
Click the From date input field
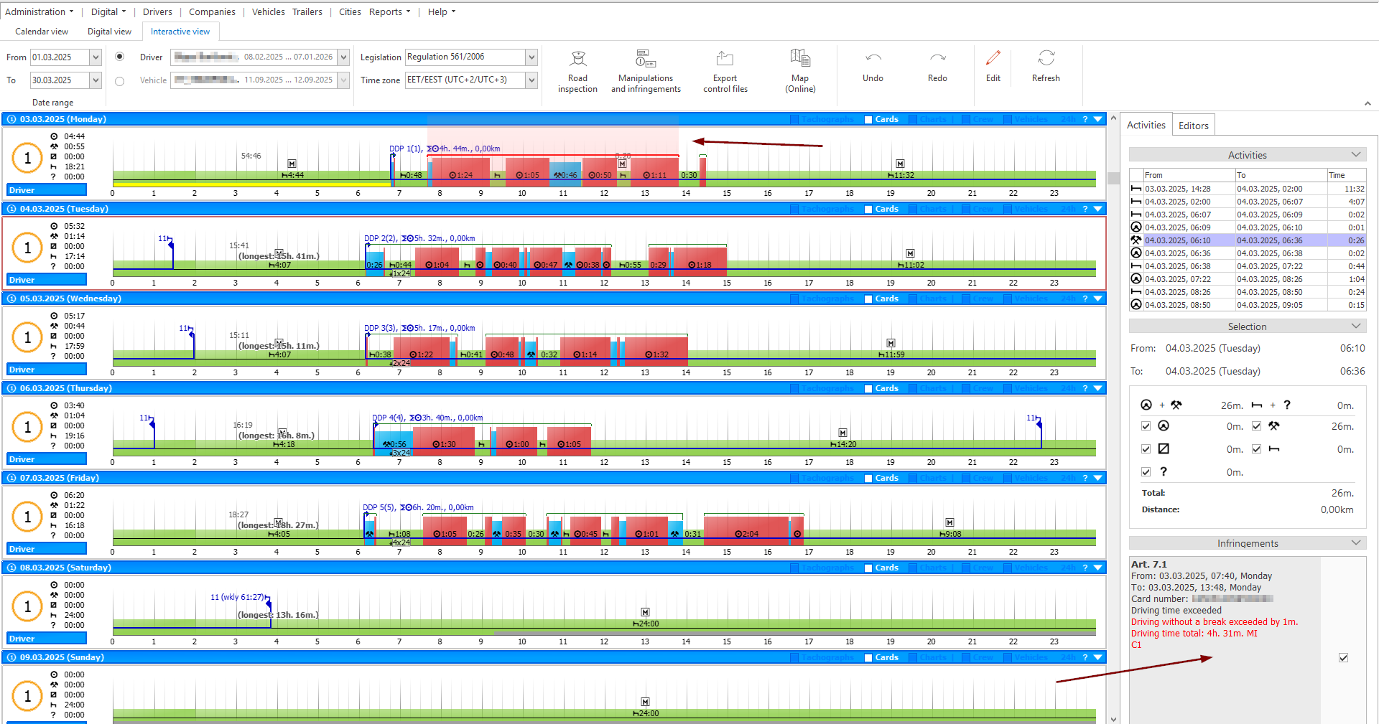coord(59,57)
